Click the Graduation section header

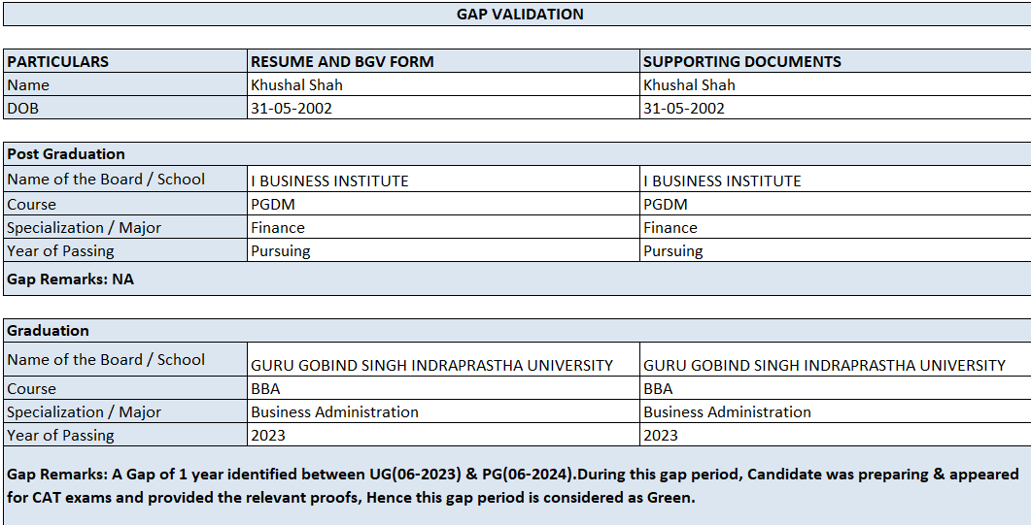click(517, 330)
